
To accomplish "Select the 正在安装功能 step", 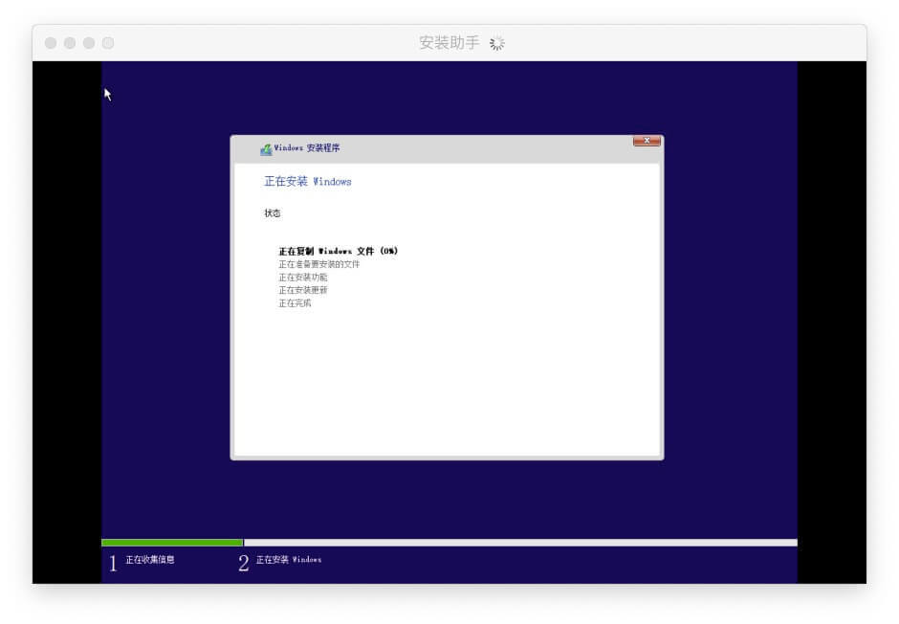I will click(303, 278).
